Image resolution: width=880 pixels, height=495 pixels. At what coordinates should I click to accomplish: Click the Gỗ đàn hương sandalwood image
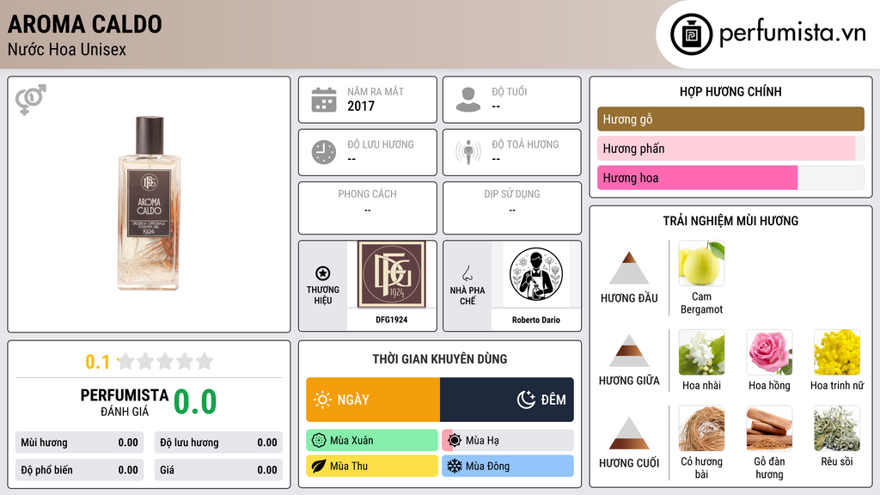(x=769, y=429)
